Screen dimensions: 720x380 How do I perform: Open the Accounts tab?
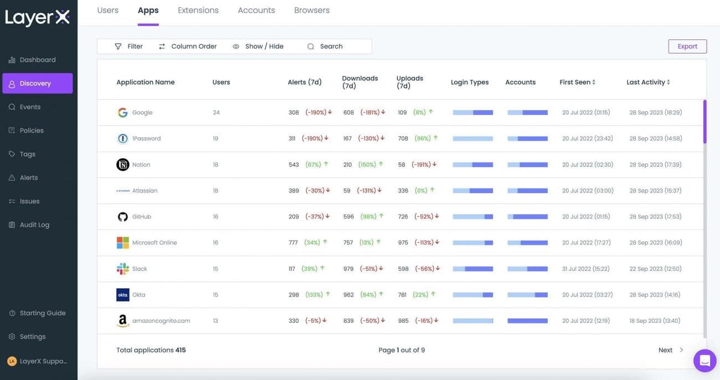(256, 9)
